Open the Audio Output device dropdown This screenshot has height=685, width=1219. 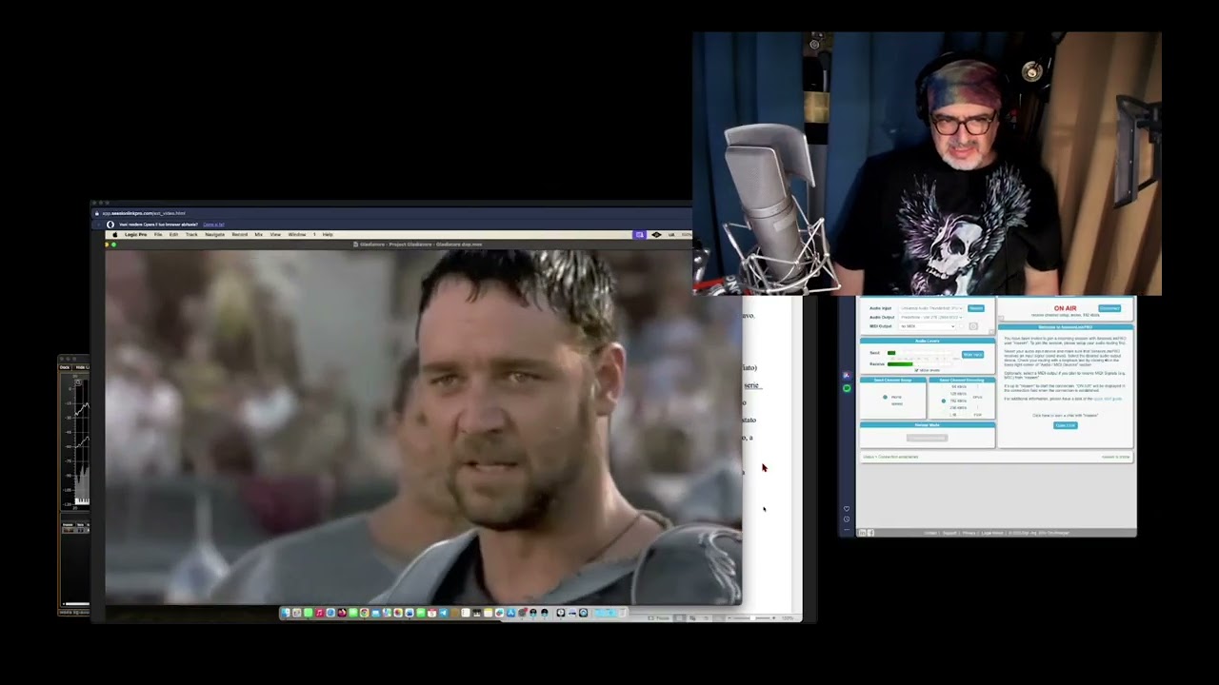click(x=931, y=317)
